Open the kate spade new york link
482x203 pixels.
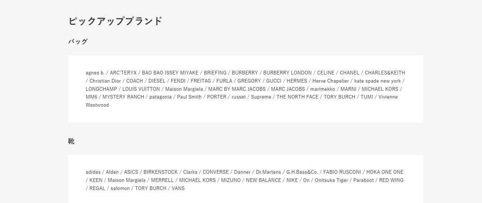tap(377, 81)
